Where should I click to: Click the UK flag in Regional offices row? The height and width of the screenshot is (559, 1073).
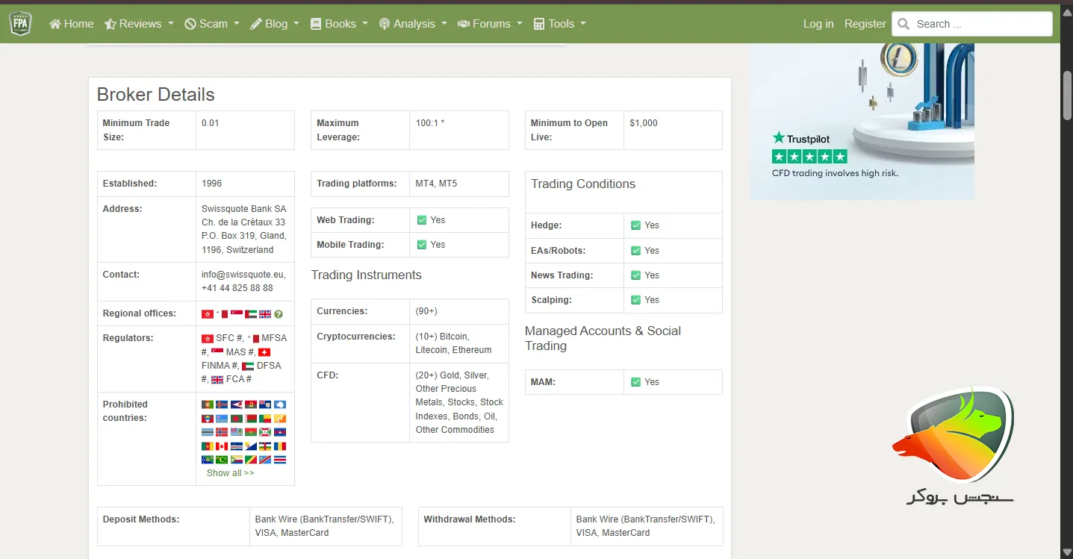point(265,314)
